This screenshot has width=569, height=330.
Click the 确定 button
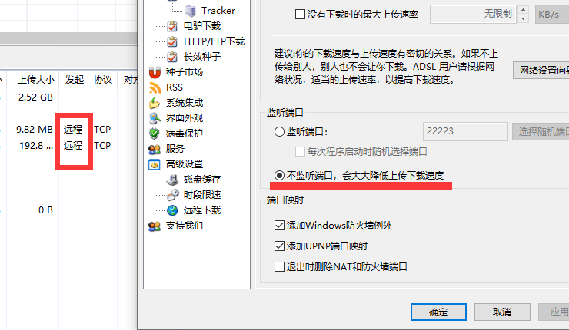438,312
